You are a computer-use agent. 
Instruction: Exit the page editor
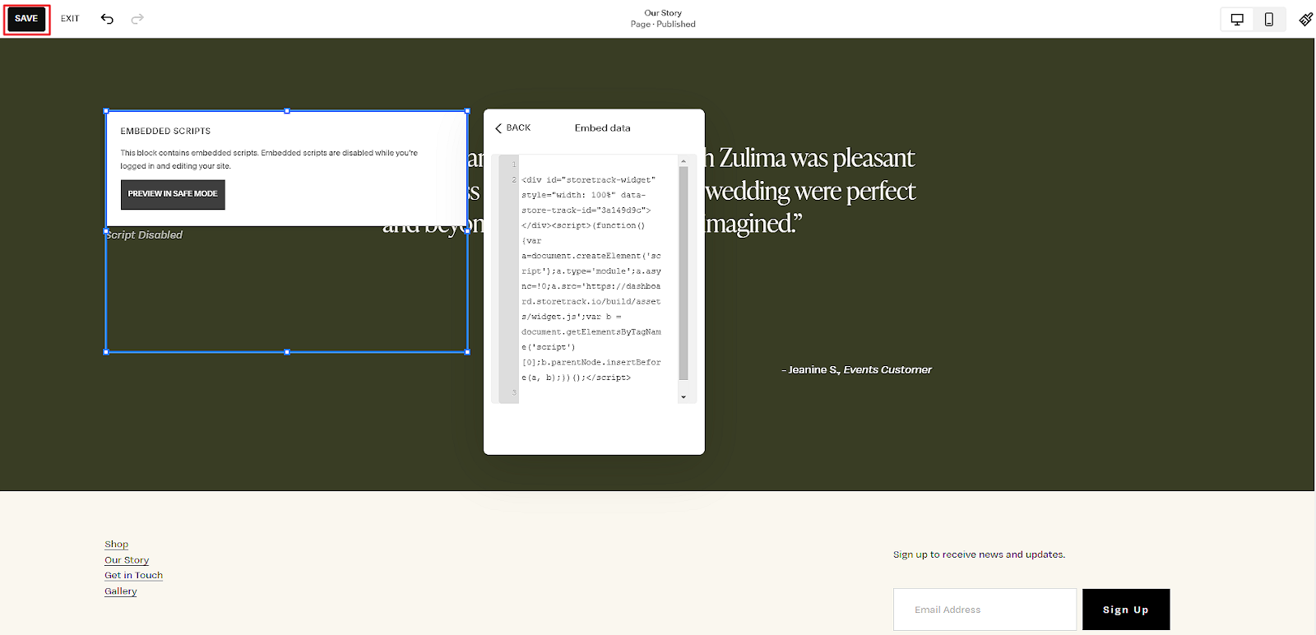point(70,19)
